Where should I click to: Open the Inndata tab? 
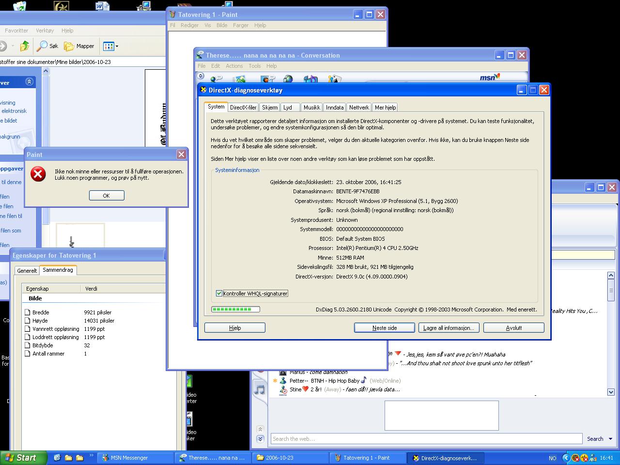click(x=335, y=108)
